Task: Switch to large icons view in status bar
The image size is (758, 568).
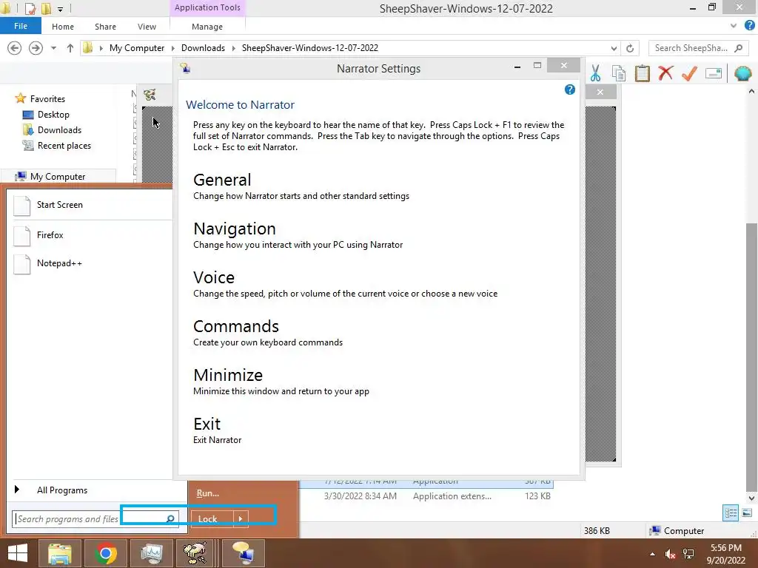Action: tap(747, 513)
